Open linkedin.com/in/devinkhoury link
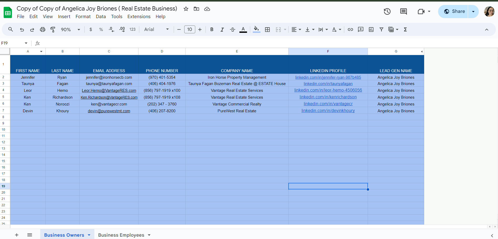This screenshot has height=239, width=498. (x=328, y=111)
